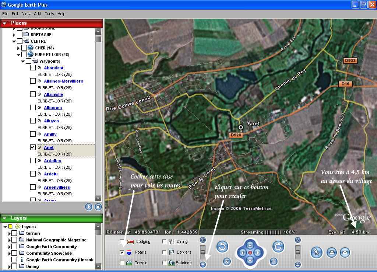Collapse the CENTRE folder

click(x=14, y=41)
